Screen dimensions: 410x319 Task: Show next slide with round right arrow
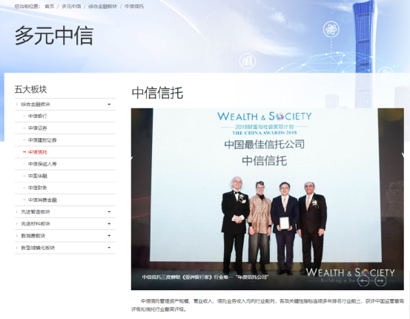pyautogui.click(x=380, y=281)
